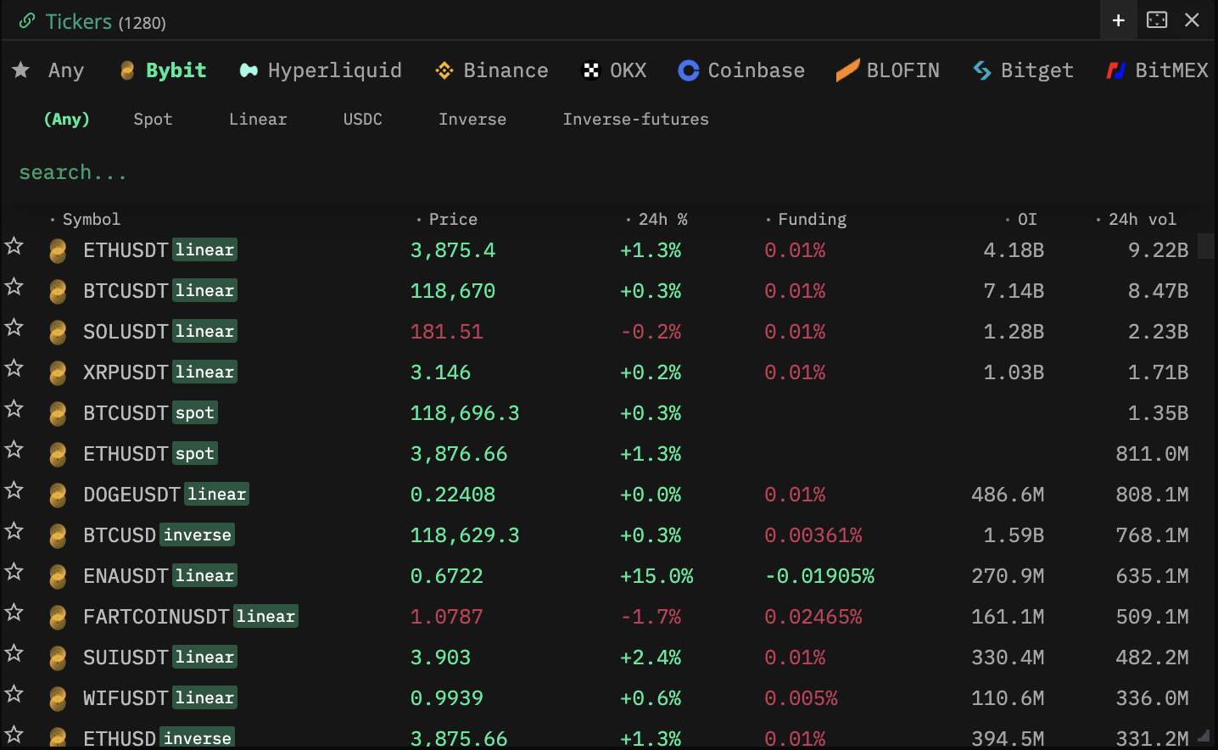Sort by Funding column header

(811, 220)
